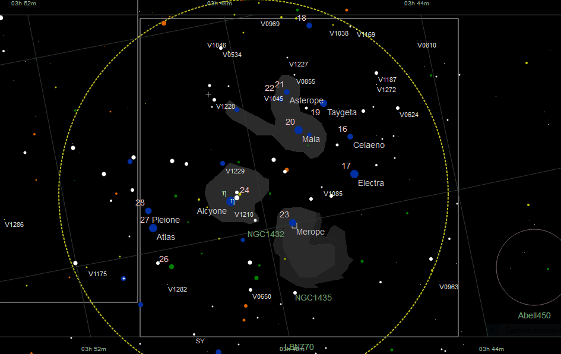Screen dimensions: 561x354
Task: Click the Pleione star marker
Action: [x=148, y=210]
